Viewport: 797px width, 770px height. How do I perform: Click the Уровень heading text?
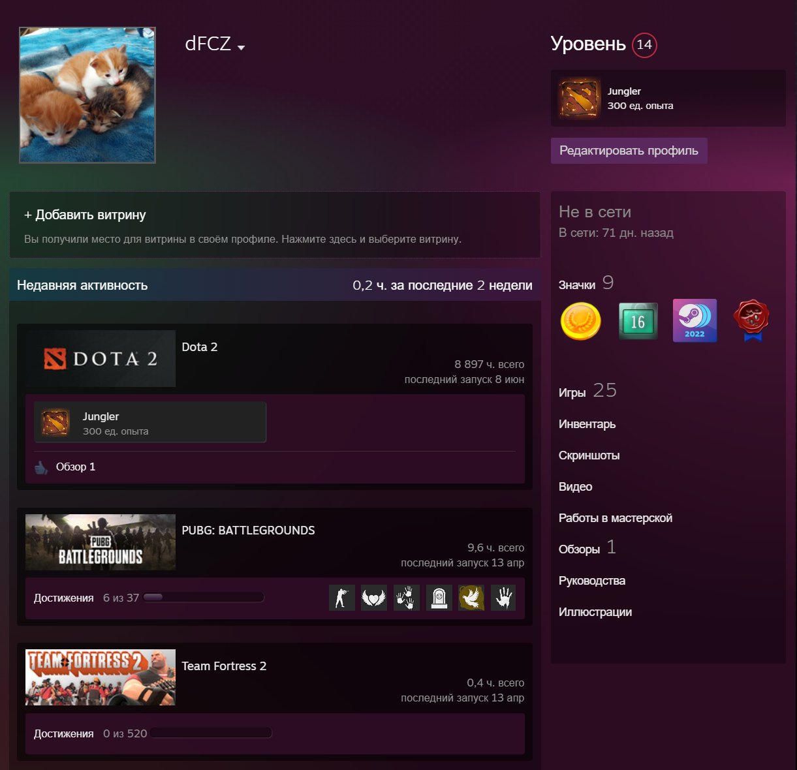[588, 44]
